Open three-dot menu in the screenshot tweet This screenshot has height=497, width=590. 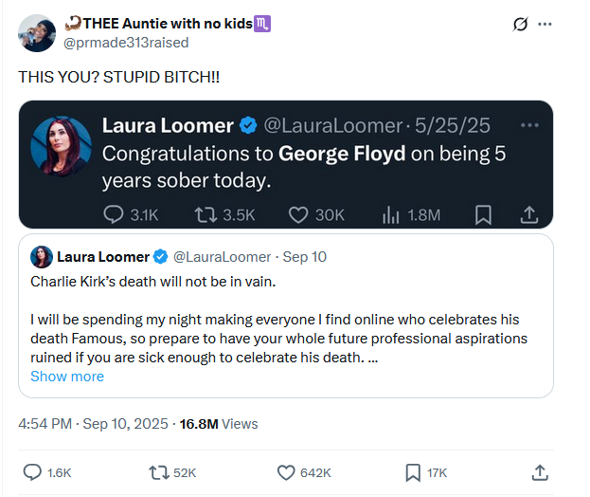(529, 126)
